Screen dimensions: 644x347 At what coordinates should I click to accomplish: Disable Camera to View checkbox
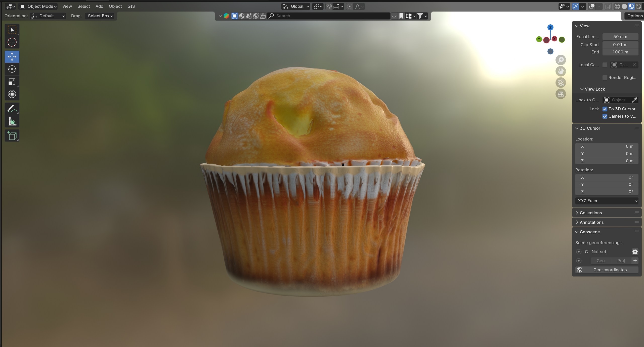605,116
